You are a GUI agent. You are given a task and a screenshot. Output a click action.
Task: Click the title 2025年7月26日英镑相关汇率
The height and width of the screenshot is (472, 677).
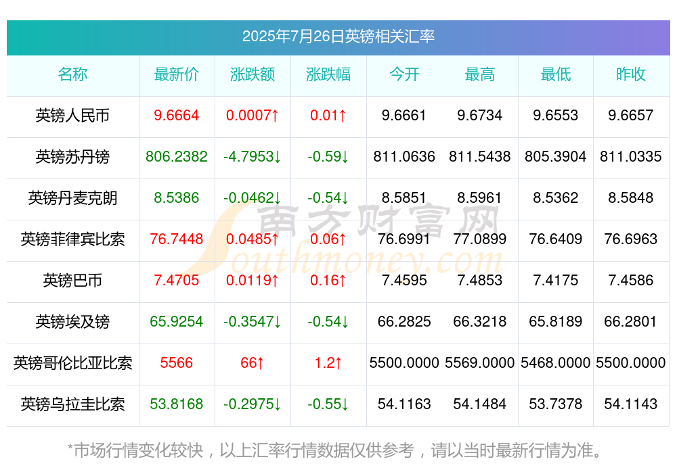338,37
